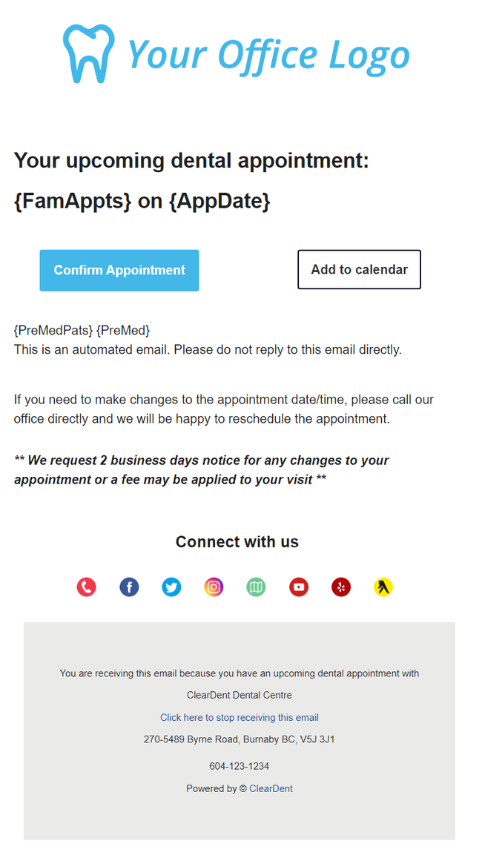
Task: Open the Facebook social icon
Action: point(129,587)
